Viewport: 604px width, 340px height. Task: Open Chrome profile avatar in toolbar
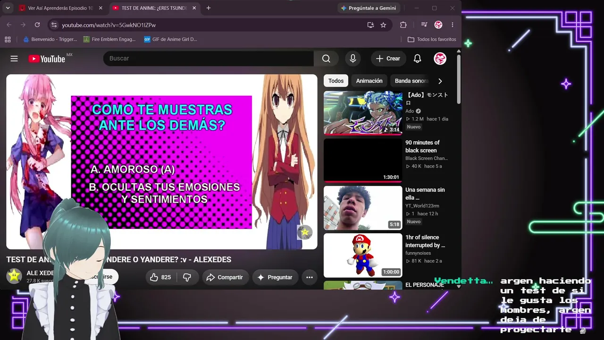(438, 25)
